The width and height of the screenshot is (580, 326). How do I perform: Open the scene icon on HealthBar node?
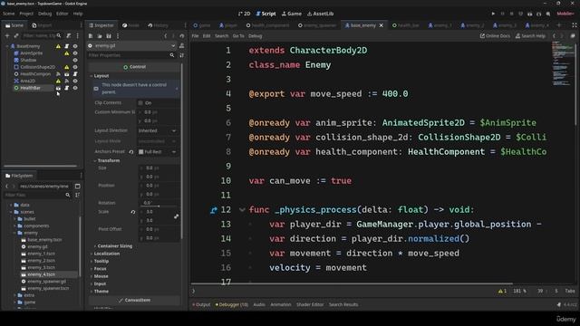pyautogui.click(x=58, y=88)
